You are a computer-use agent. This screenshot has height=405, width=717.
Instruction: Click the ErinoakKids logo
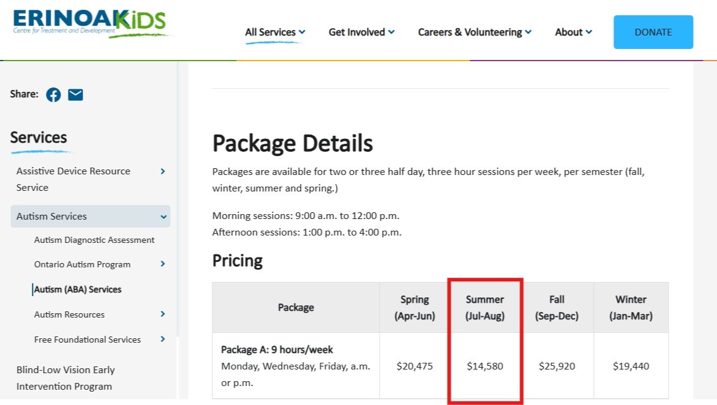point(89,23)
